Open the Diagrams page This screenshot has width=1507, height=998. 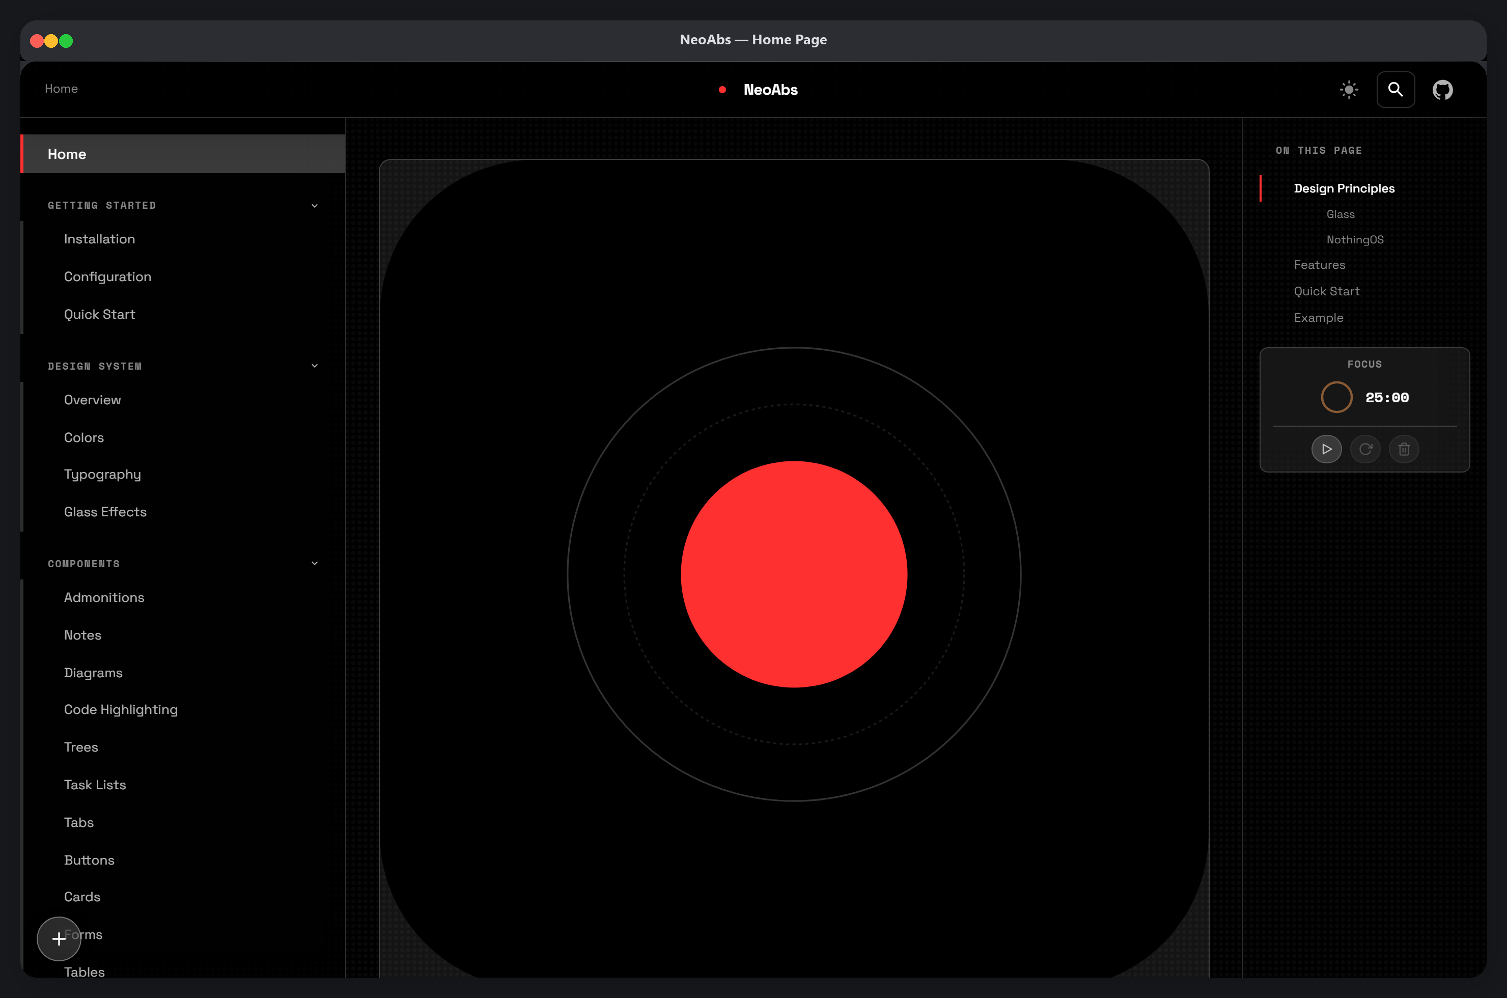(93, 673)
